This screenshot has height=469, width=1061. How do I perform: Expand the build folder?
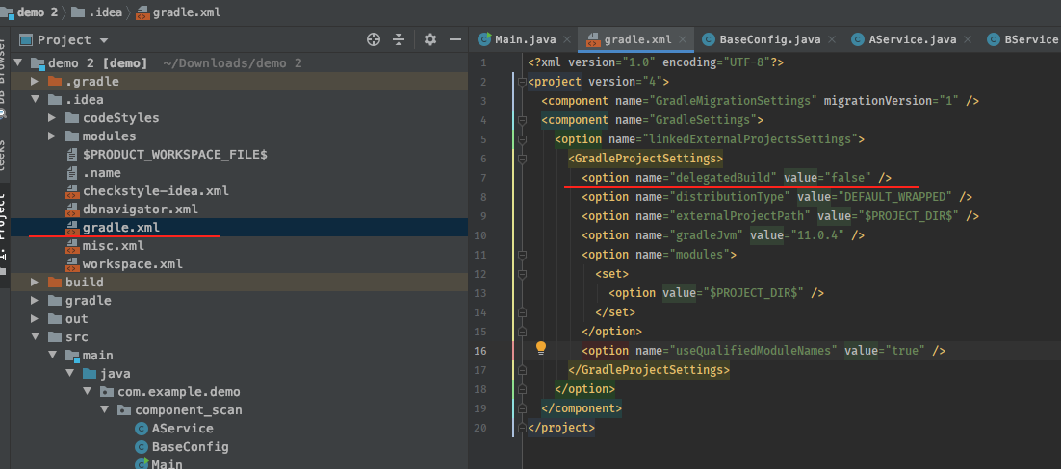coord(35,283)
